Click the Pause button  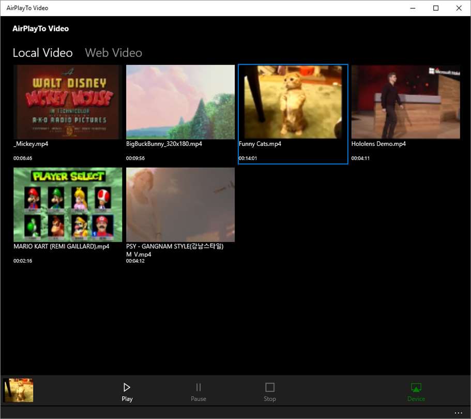pos(198,392)
